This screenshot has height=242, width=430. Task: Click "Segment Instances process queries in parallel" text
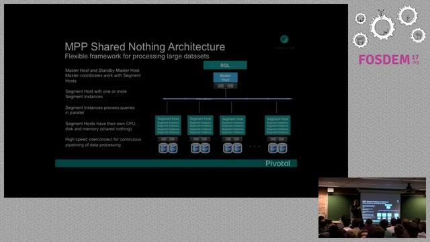pos(100,110)
